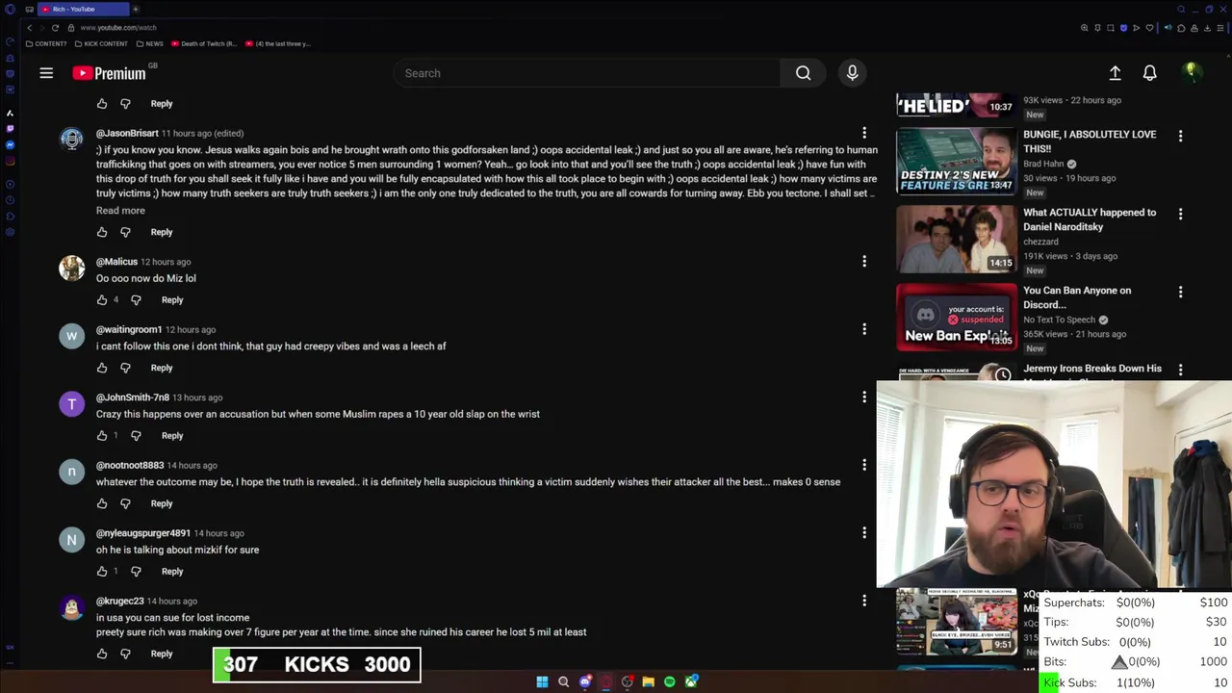Viewport: 1232px width, 693px height.
Task: Open options menu for @JasonBrisart's comment
Action: pos(864,133)
